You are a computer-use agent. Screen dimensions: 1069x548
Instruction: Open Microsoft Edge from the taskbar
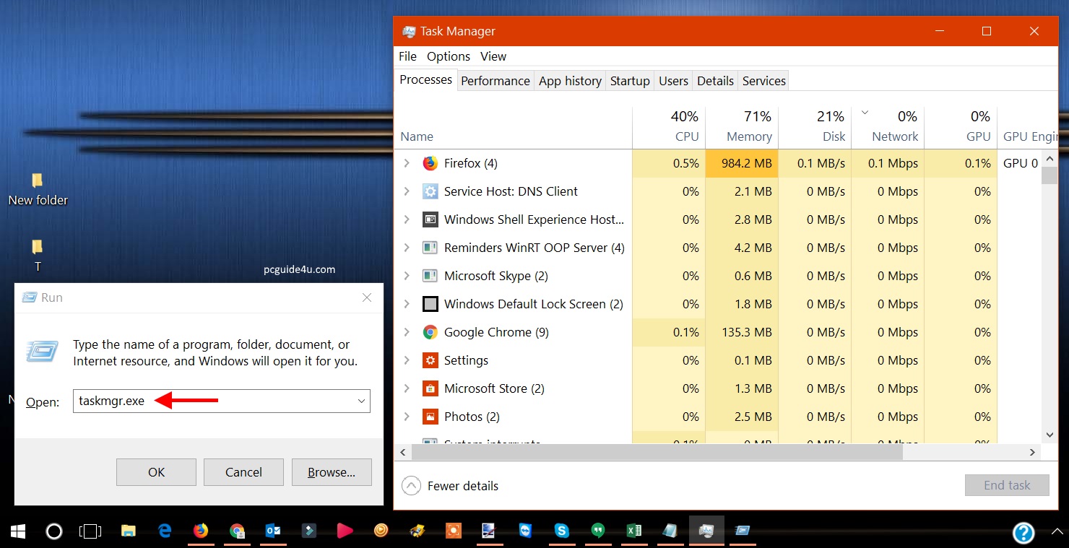click(x=165, y=531)
